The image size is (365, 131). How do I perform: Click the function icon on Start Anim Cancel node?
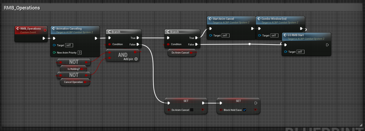click(210, 19)
